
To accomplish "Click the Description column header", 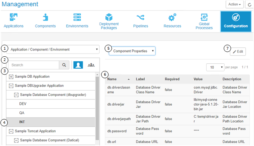I will (232, 79).
